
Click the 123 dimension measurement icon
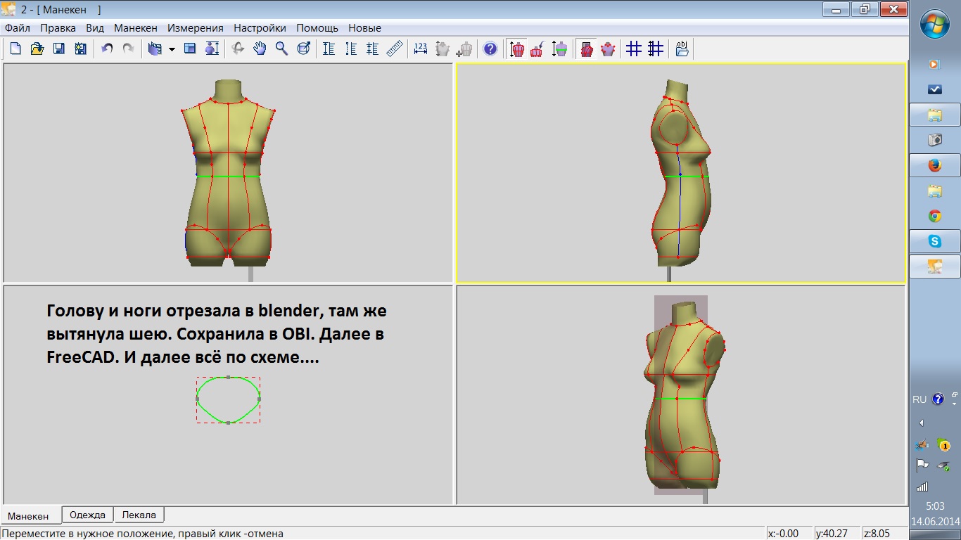click(421, 49)
